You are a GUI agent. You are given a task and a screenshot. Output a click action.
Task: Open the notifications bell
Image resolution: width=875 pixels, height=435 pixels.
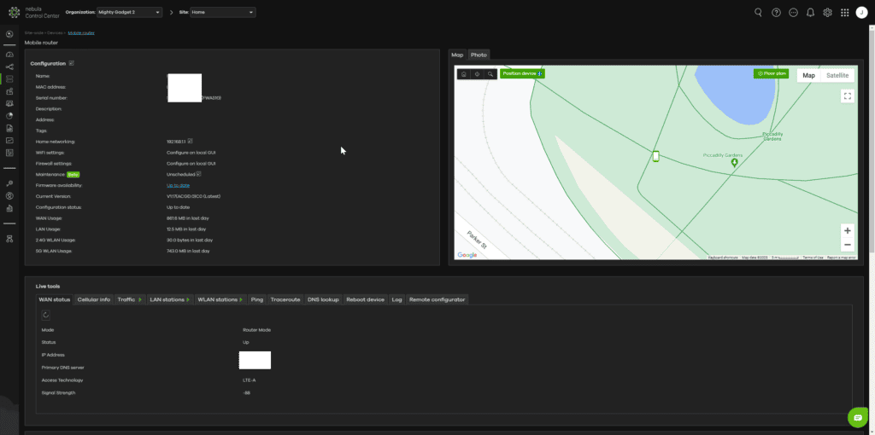810,13
